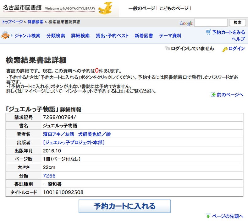Click the back arrow icon before 前のページへ
248x221 pixels.
click(213, 94)
